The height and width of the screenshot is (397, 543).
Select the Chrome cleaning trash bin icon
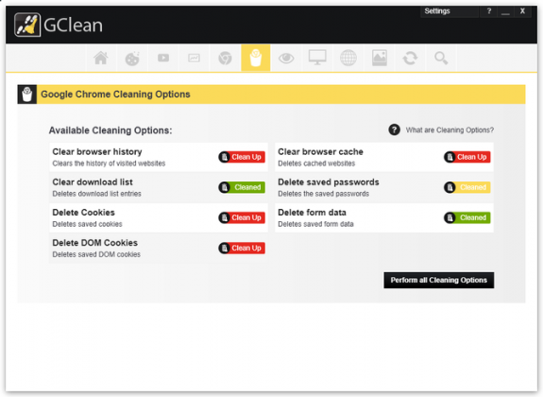click(x=256, y=58)
